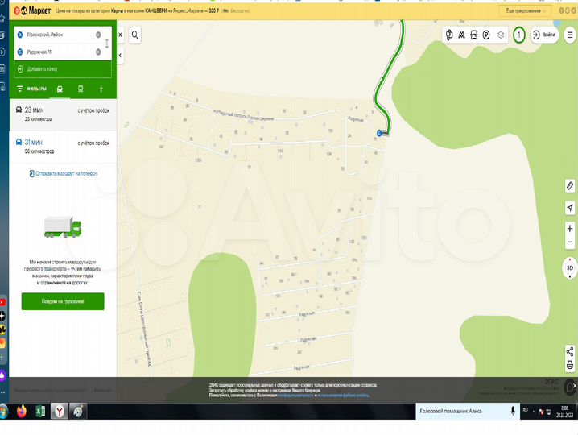
Task: Swap start and destination points
Action: click(107, 43)
